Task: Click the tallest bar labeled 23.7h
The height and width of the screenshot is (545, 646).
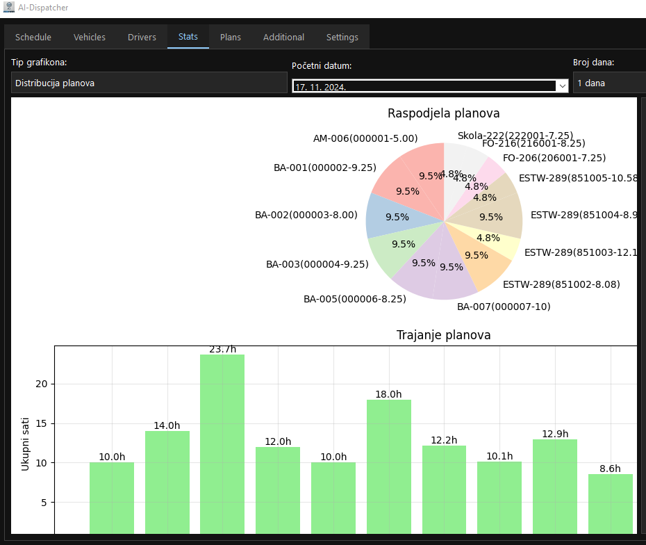Action: click(222, 444)
